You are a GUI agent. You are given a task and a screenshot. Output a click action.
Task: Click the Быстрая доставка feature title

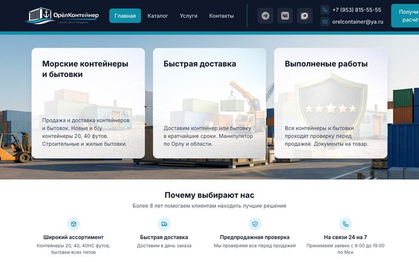click(164, 237)
